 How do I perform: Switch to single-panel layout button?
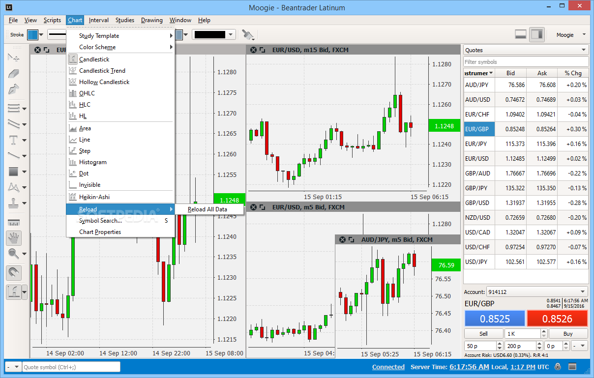[521, 34]
